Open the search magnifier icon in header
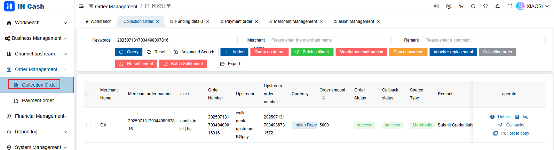This screenshot has height=150, width=554. pyautogui.click(x=473, y=6)
